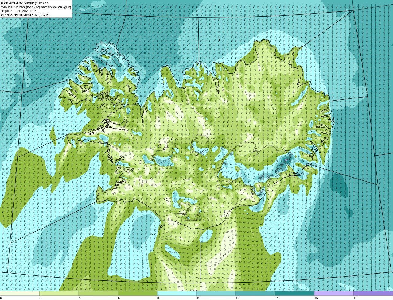The width and height of the screenshot is (393, 300).
Task: Click the legend label '6'
Action: click(x=119, y=298)
